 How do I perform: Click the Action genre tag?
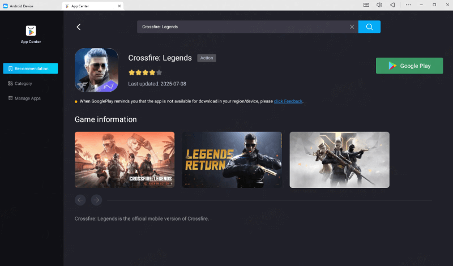[x=207, y=58]
